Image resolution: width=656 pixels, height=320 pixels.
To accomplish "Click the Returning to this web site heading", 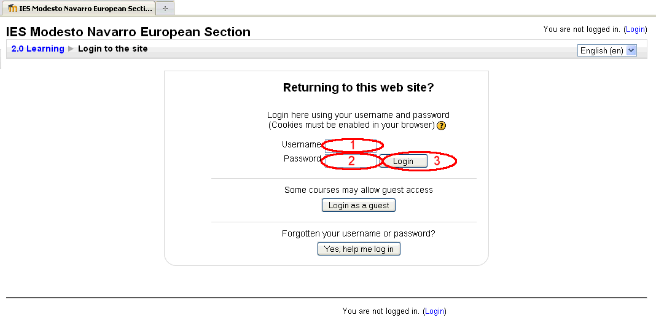I will (358, 87).
